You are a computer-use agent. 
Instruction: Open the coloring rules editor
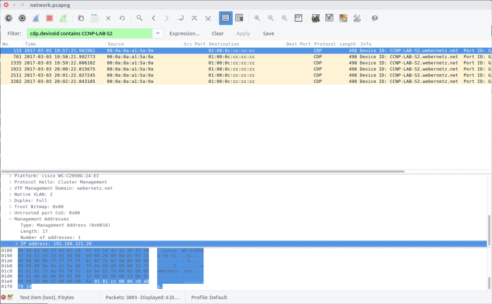point(343,18)
